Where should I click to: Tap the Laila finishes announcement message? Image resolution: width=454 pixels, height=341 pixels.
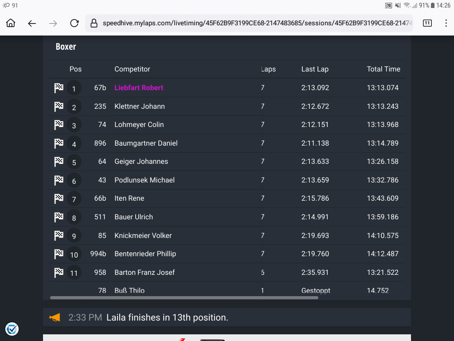pos(167,317)
